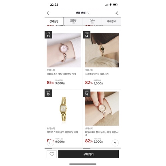Open the 러블리 스톤 세팅 여성 메탈 시계 title

(61, 74)
